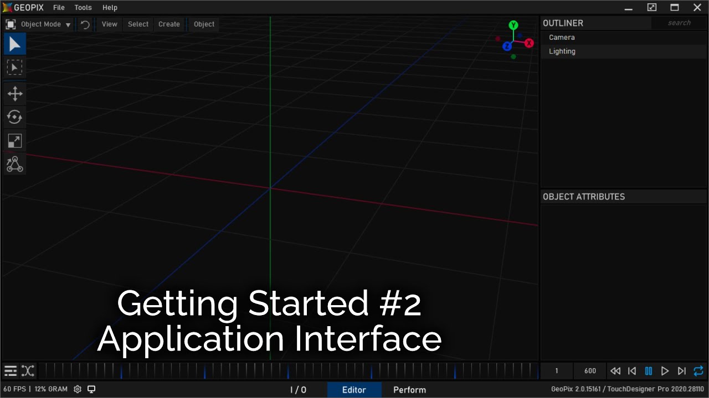Pause playback with the pause button

coord(648,371)
